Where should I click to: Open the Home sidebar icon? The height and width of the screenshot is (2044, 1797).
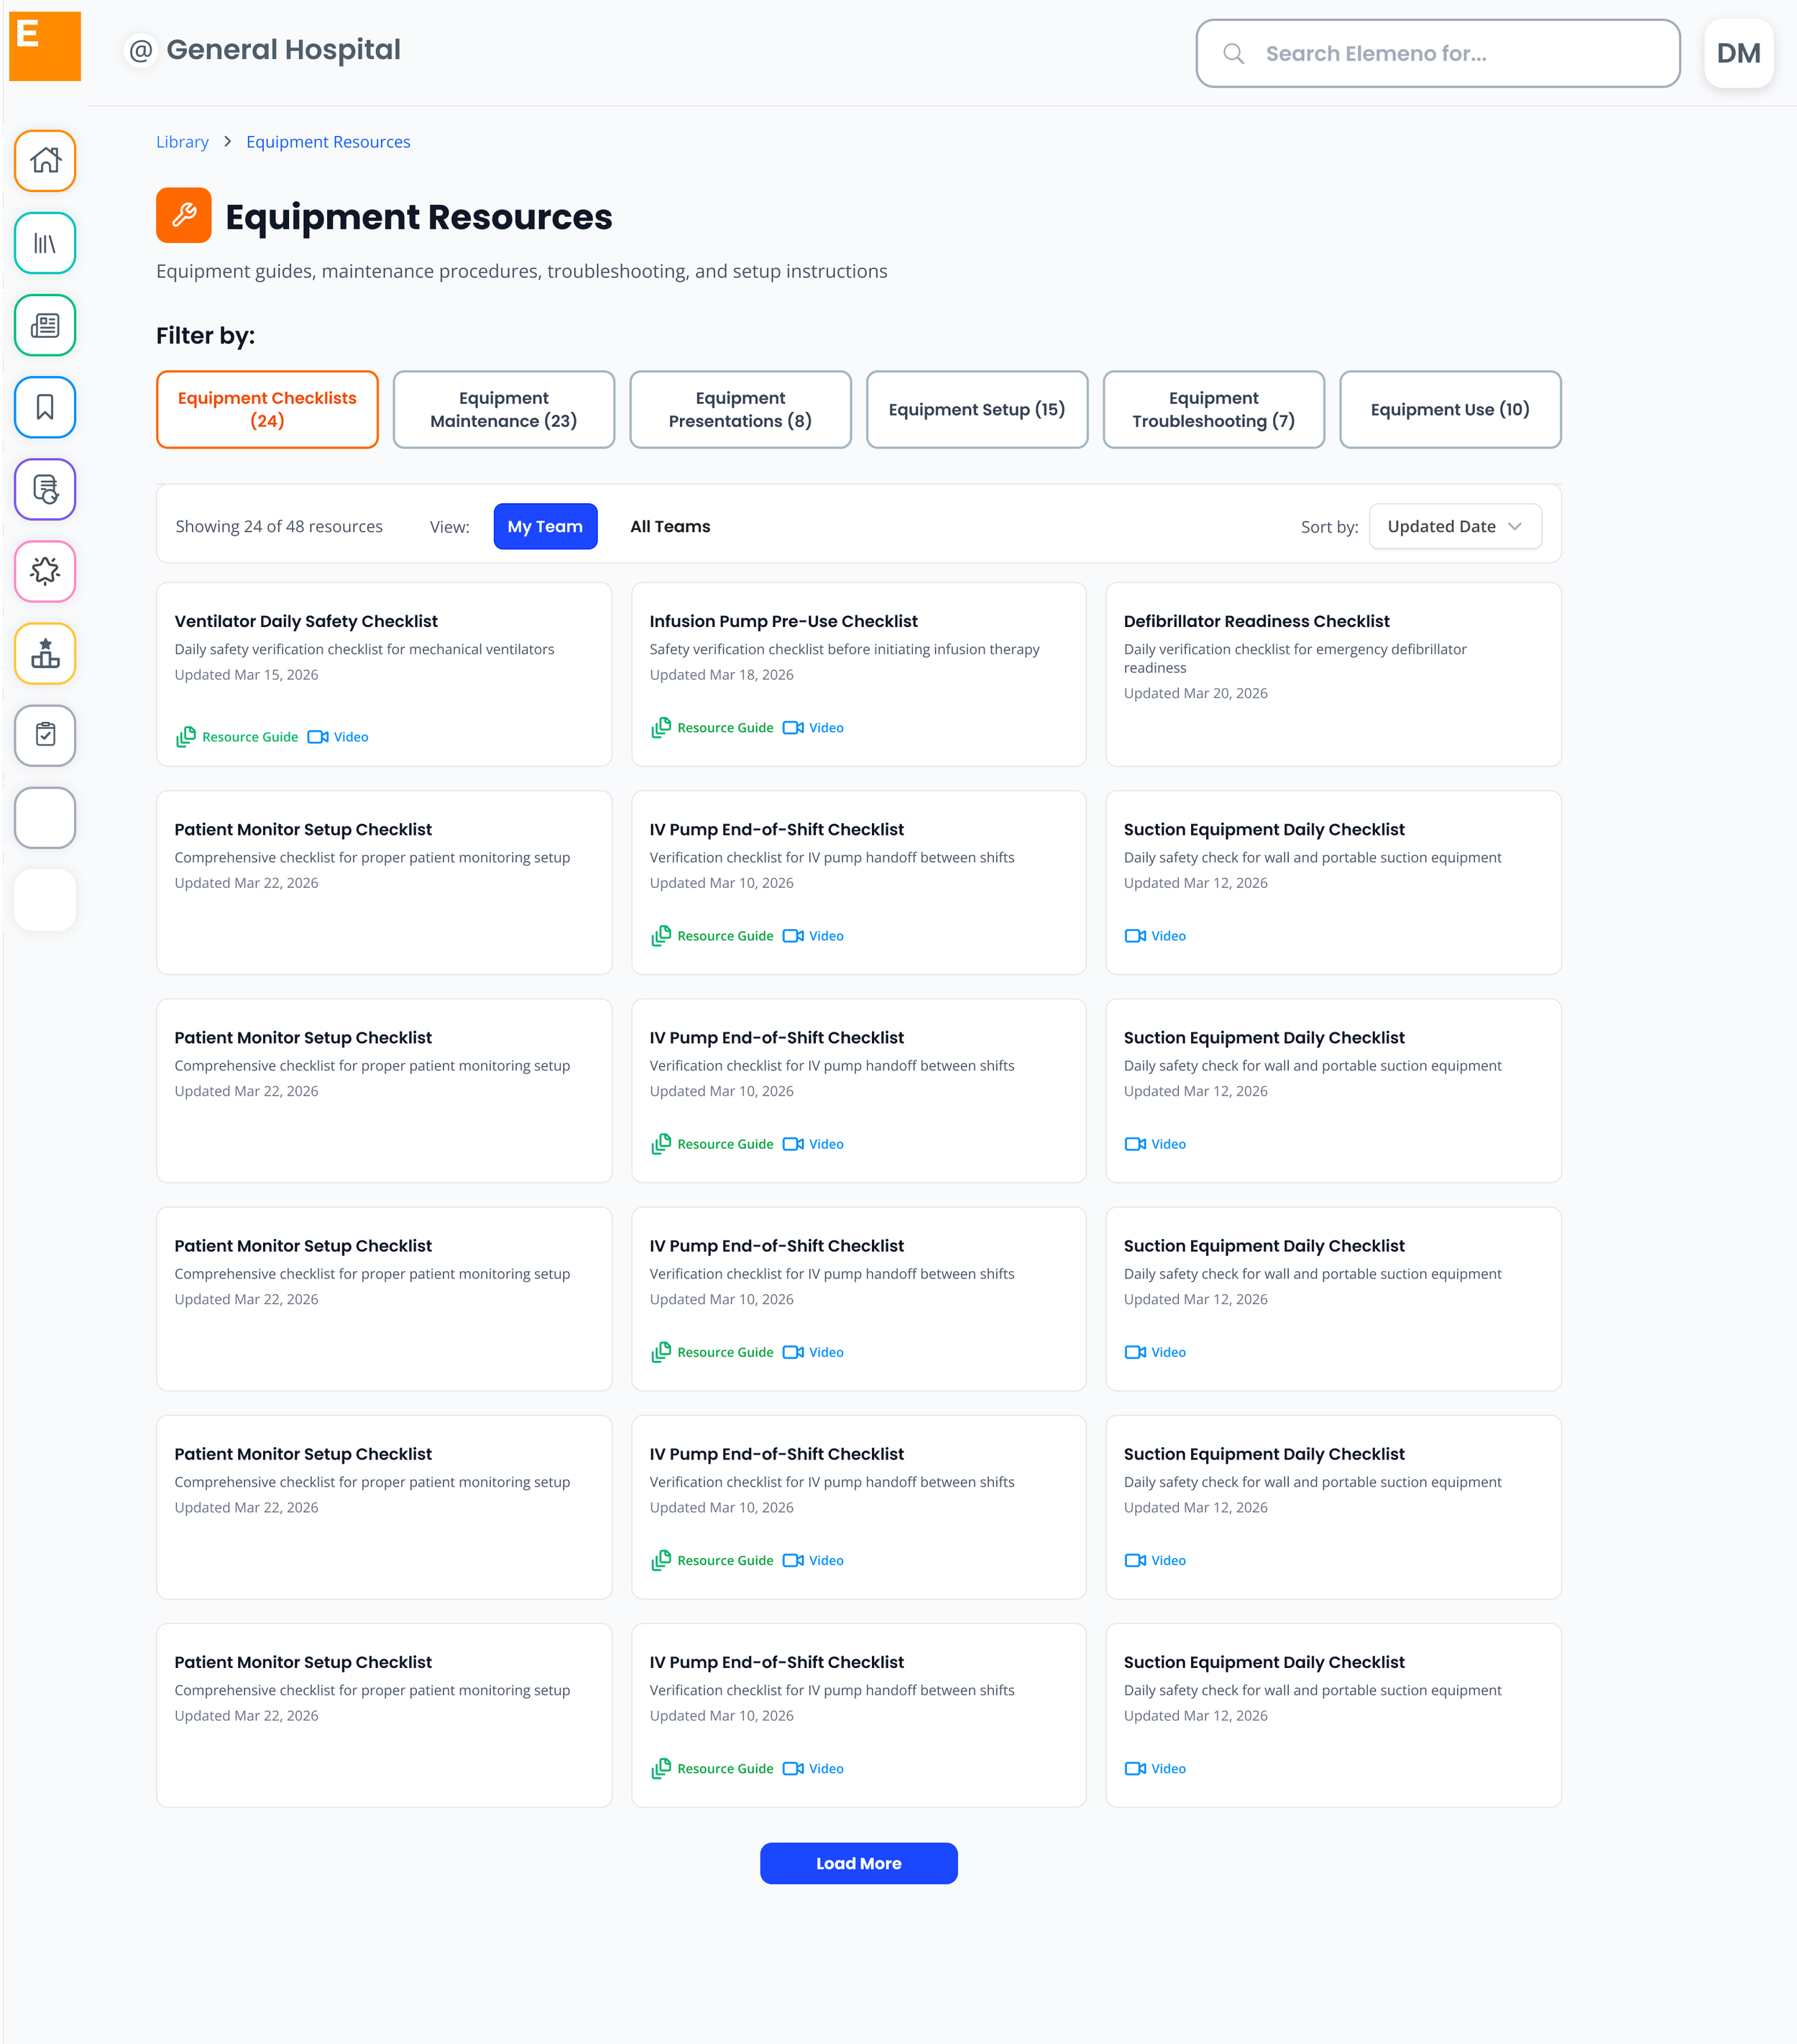45,161
